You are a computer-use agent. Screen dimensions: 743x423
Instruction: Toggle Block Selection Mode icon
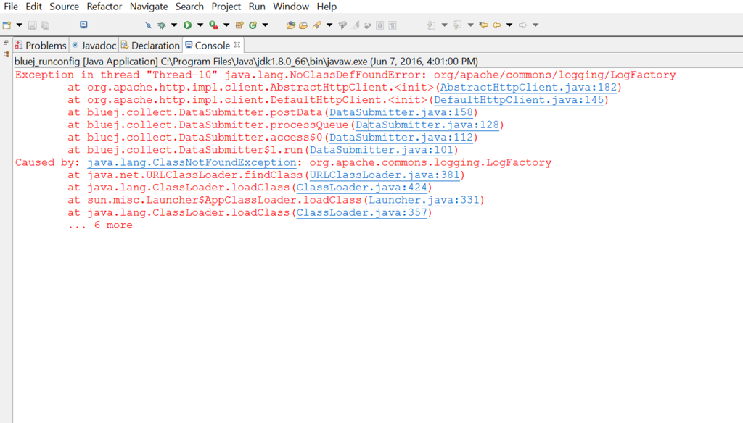(x=380, y=25)
